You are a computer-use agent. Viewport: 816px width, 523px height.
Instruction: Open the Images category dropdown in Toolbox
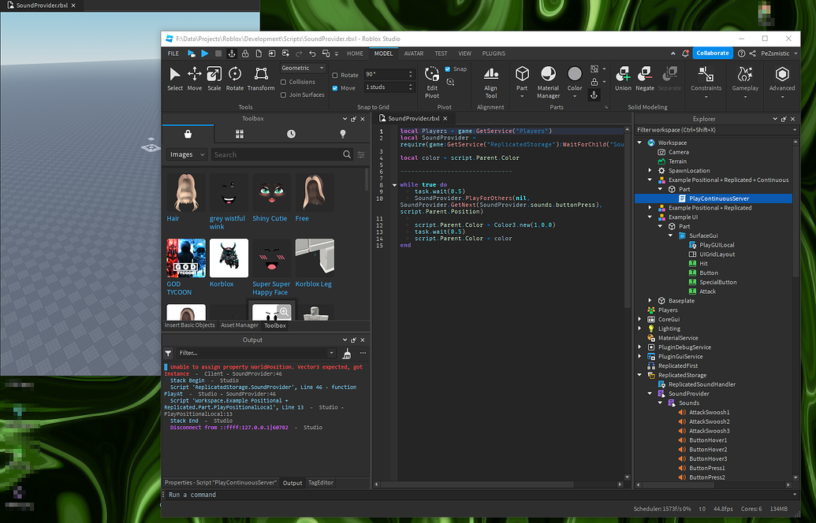(x=186, y=154)
